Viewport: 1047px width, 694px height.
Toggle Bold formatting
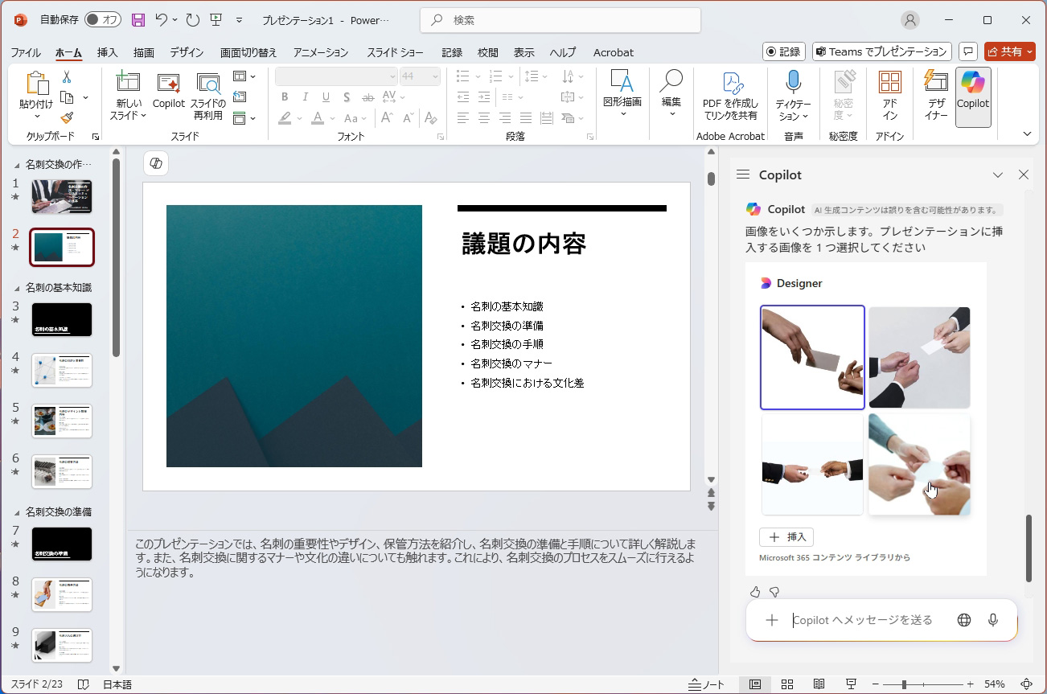285,97
